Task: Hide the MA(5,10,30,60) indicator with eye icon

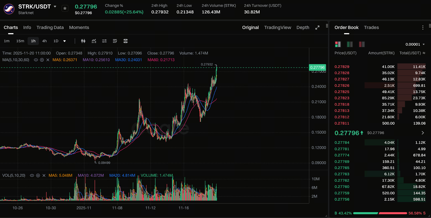Action: click(x=36, y=60)
